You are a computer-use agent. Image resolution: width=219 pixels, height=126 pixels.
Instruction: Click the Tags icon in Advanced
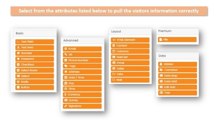click(66, 66)
